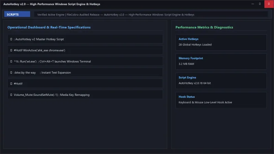The height and width of the screenshot is (154, 274).
Task: Select the Media Key Remapping row
Action: point(85,94)
